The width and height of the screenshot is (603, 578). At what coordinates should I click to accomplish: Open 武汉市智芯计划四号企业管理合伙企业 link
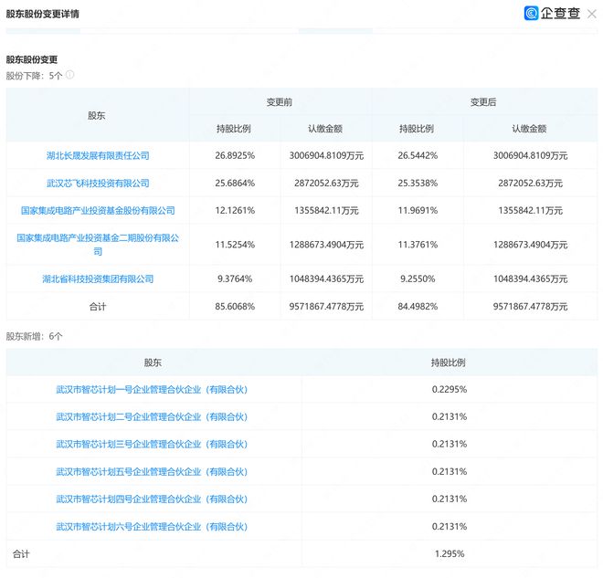point(152,499)
